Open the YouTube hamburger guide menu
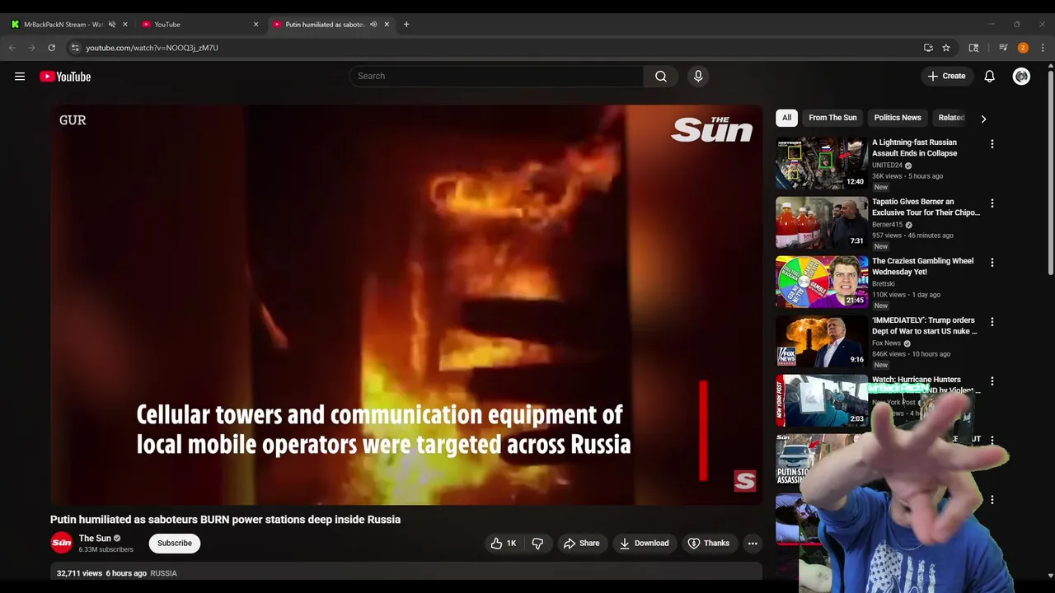 point(20,77)
